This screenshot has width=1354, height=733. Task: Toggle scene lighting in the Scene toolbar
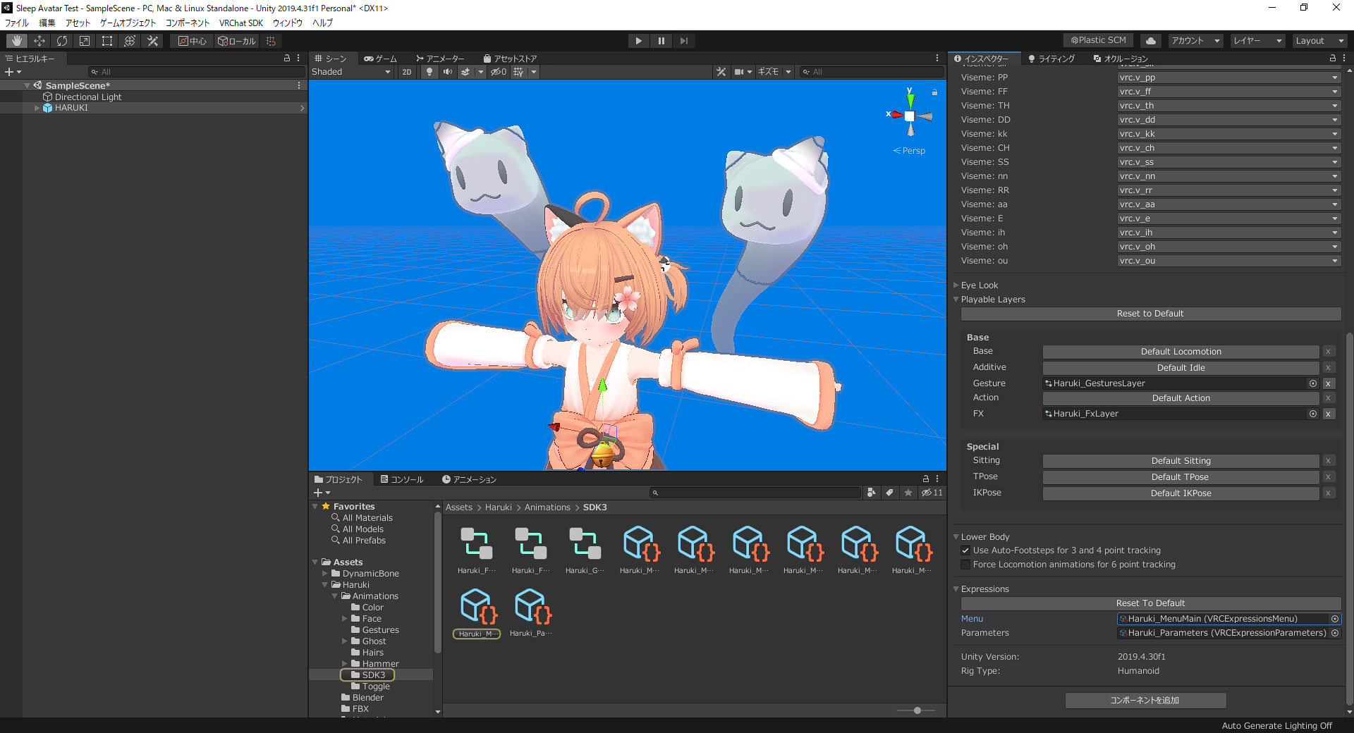pyautogui.click(x=429, y=71)
